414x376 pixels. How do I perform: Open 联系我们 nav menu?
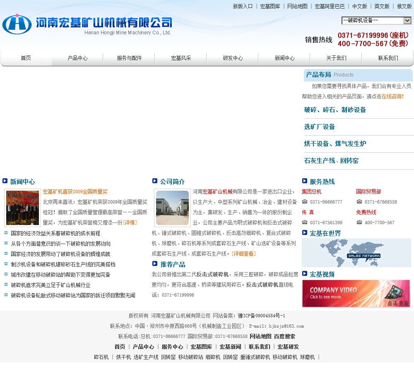tap(388, 58)
